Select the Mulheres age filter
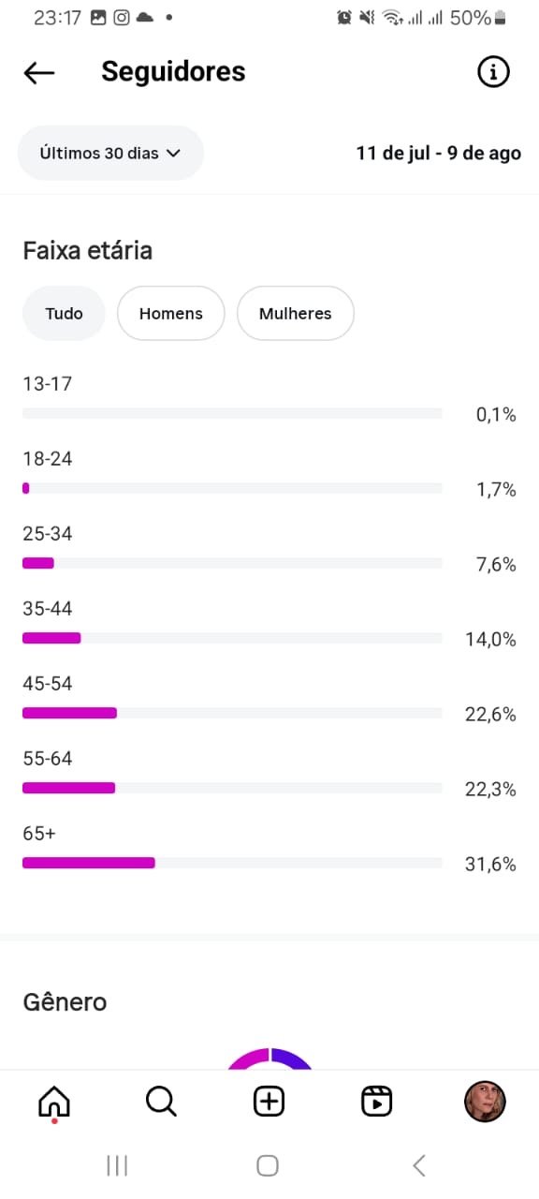 pyautogui.click(x=296, y=313)
